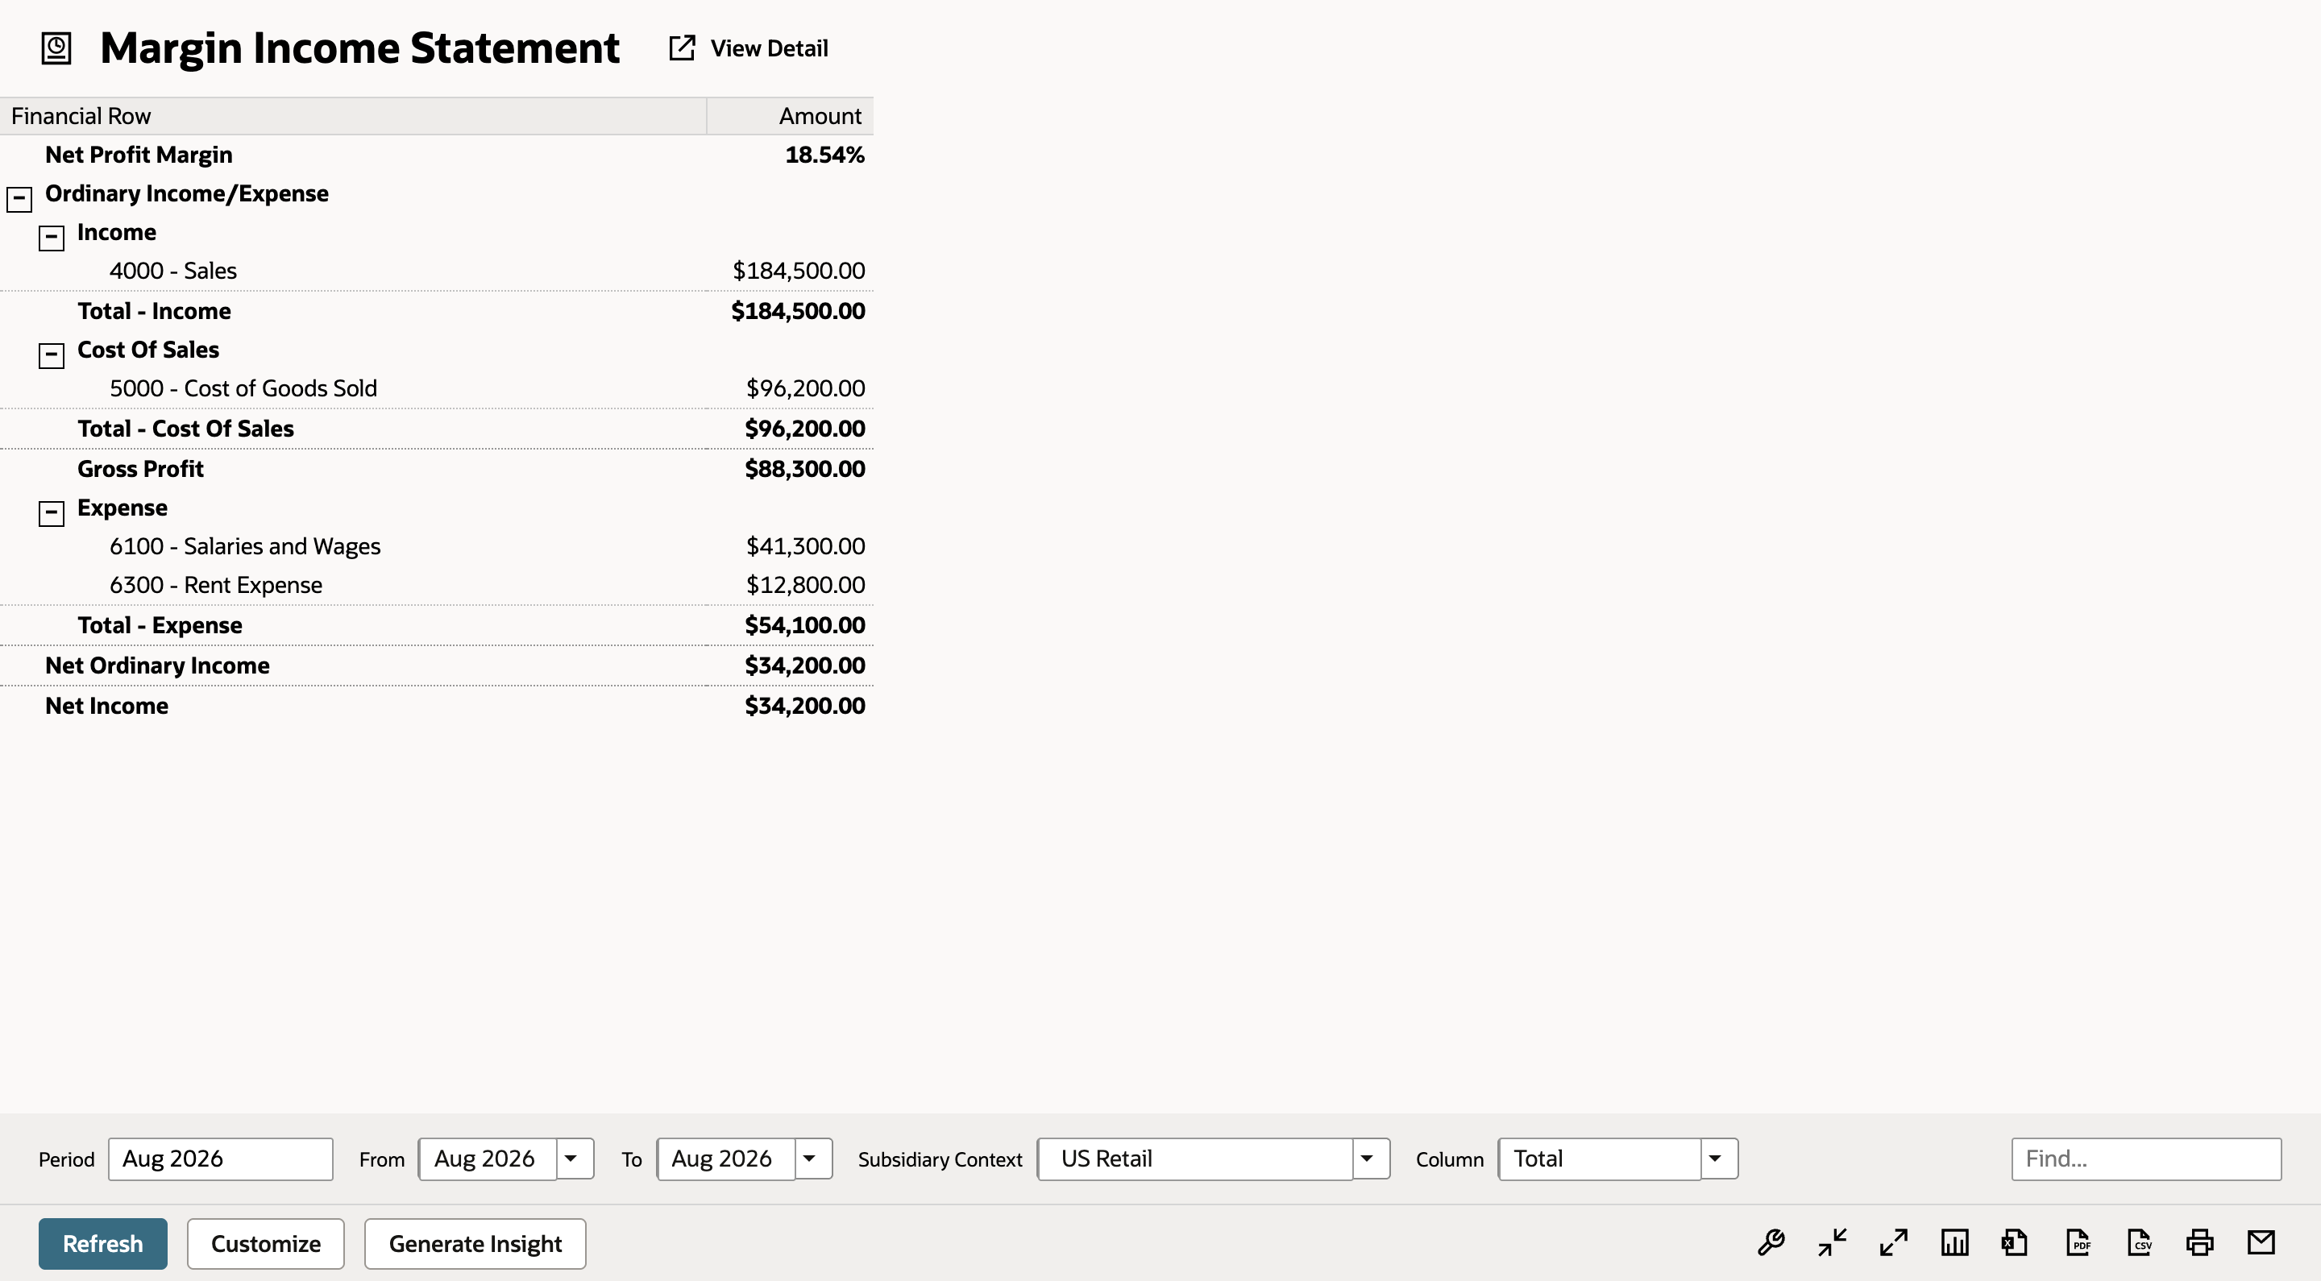Image resolution: width=2321 pixels, height=1281 pixels.
Task: Export report to CSV icon
Action: click(x=2139, y=1242)
